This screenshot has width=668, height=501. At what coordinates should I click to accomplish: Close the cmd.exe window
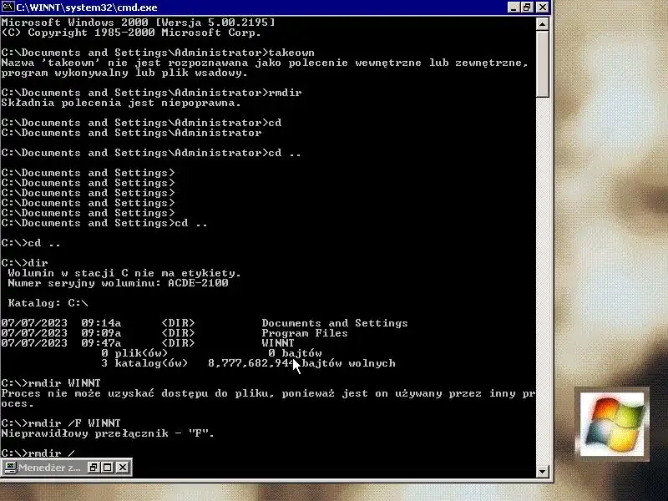pos(542,8)
